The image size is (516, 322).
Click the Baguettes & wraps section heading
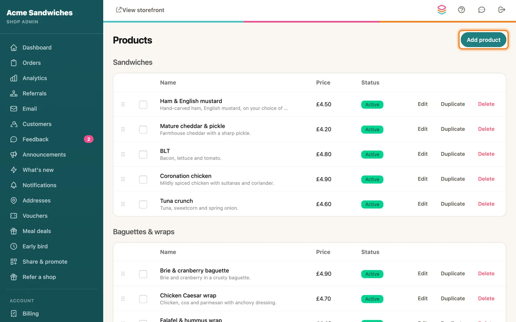click(x=144, y=232)
